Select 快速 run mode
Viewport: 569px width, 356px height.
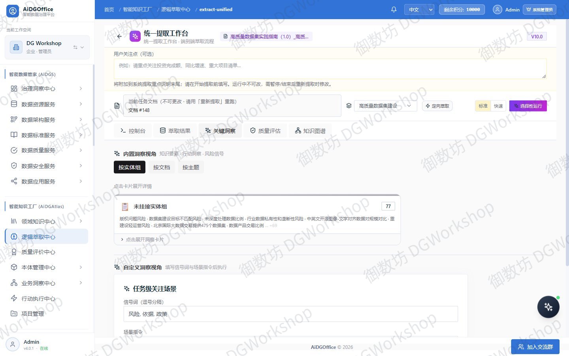tap(498, 106)
